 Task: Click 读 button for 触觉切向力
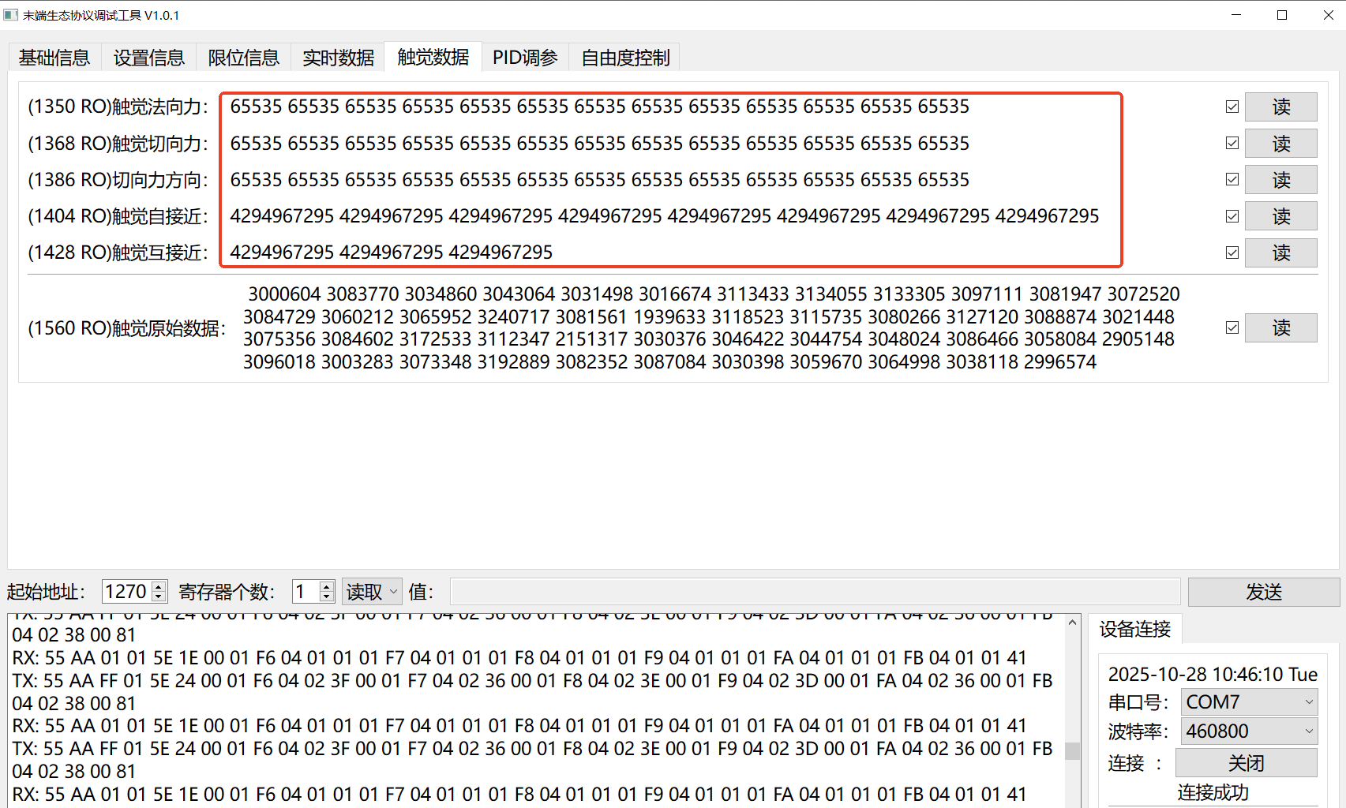point(1280,144)
